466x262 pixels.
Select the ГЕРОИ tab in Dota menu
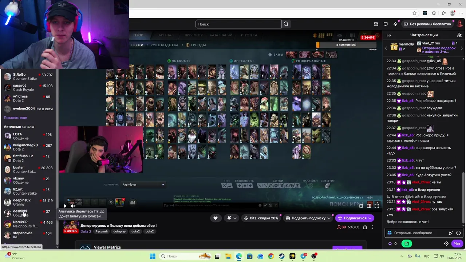(138, 35)
